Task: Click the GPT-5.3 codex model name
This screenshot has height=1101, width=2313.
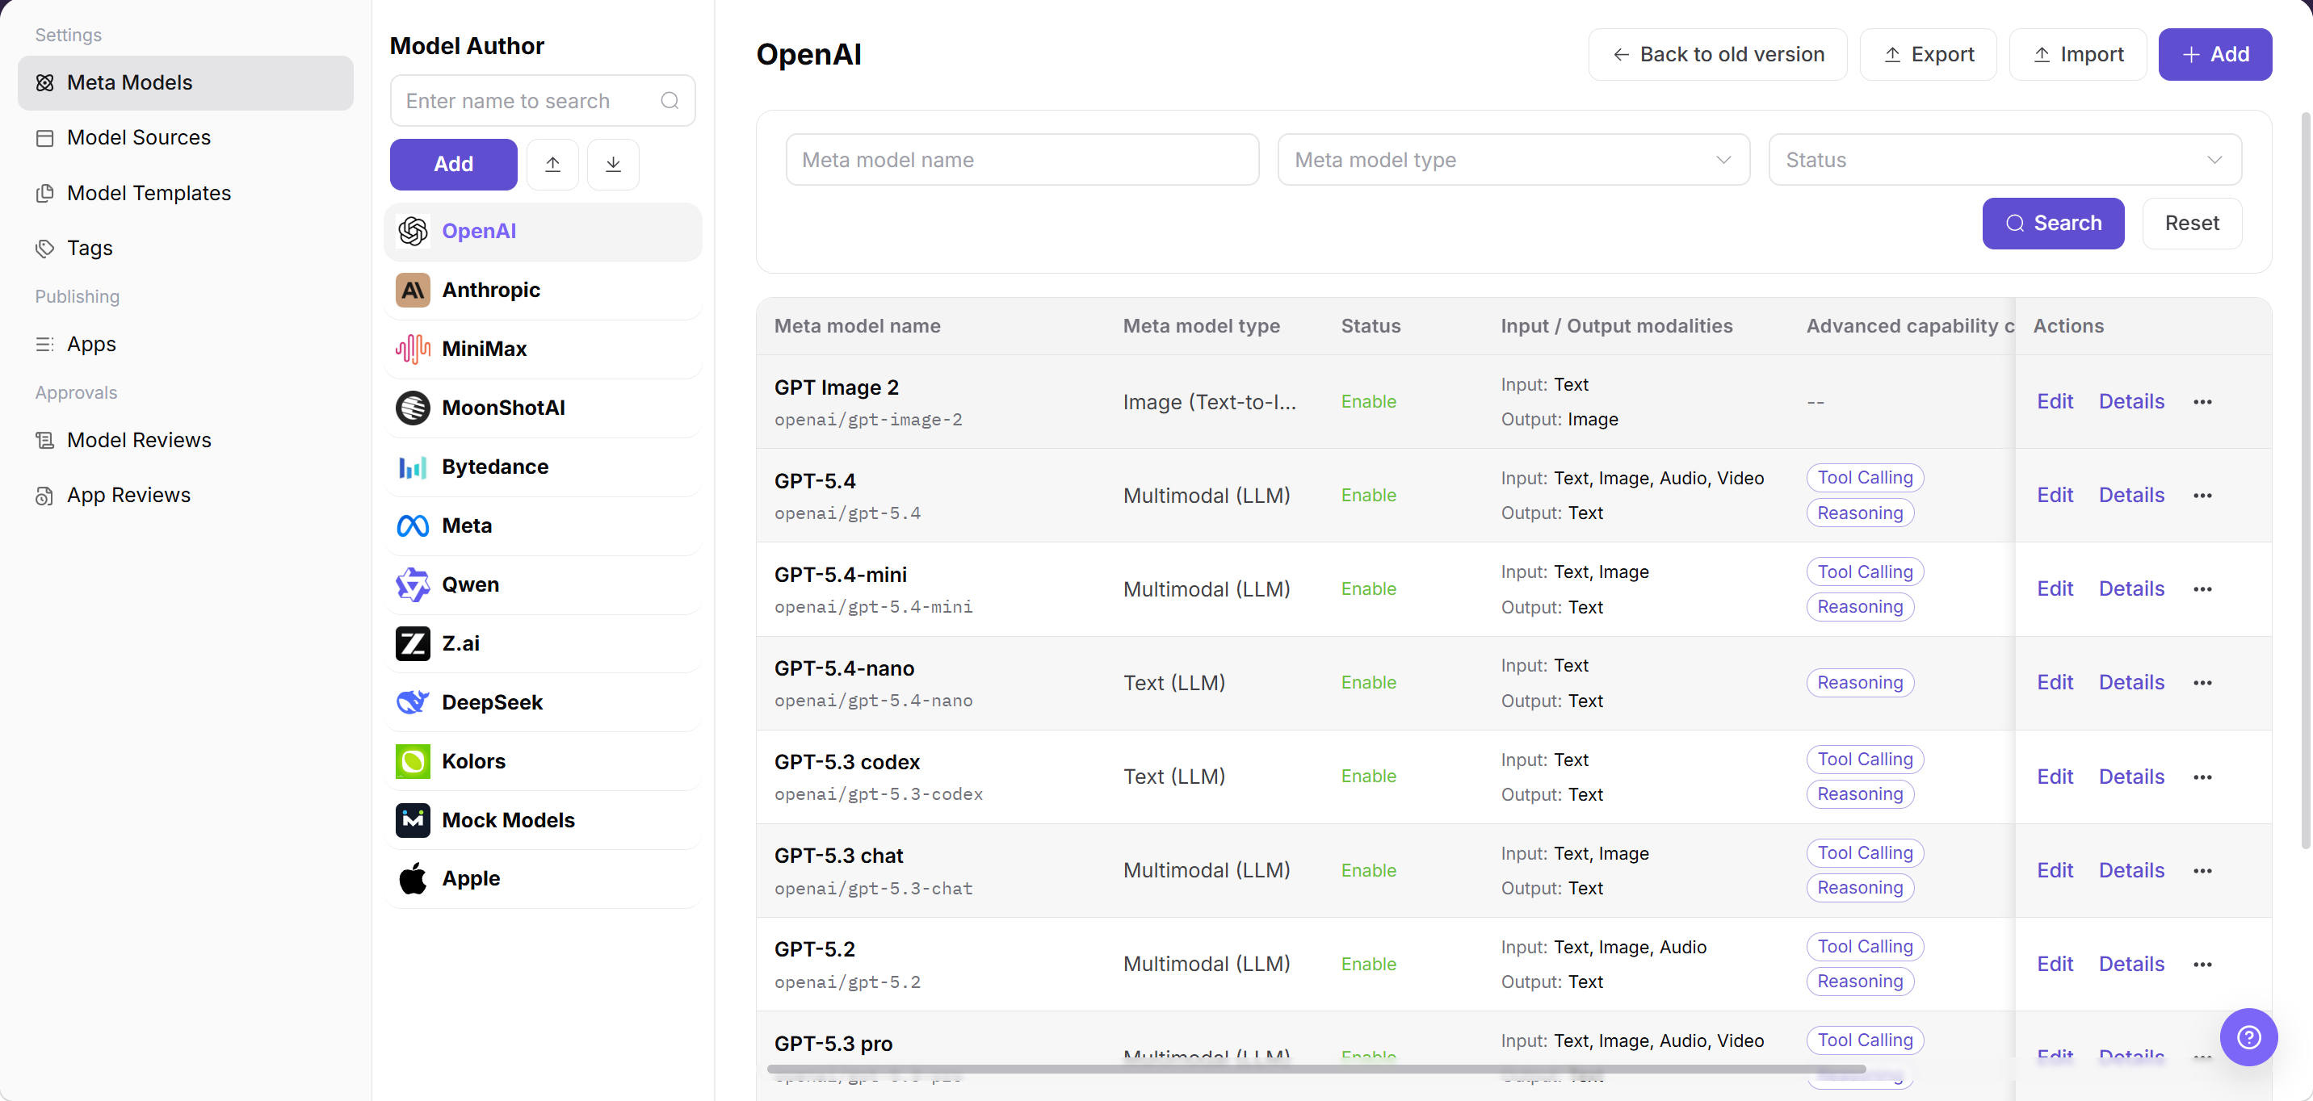Action: pos(846,762)
